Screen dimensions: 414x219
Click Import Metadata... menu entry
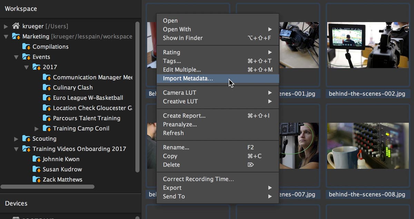[x=218, y=78]
